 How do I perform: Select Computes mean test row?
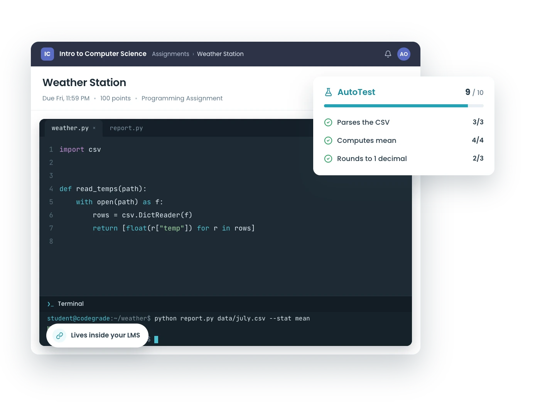tap(404, 141)
